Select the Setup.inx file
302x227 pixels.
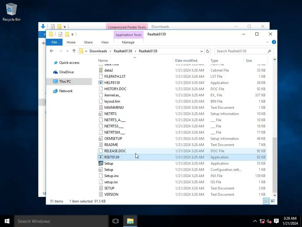pyautogui.click(x=182, y=176)
